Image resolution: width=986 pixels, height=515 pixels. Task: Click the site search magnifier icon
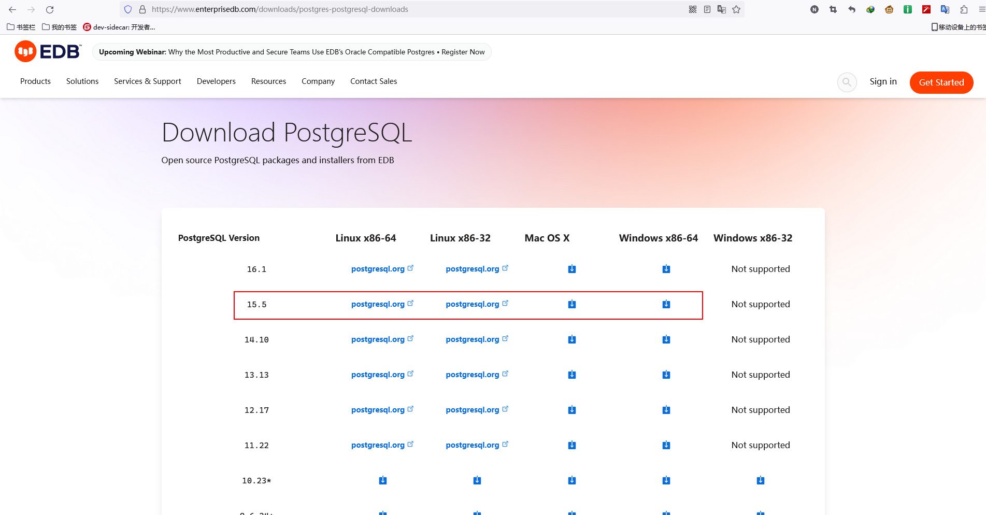847,82
